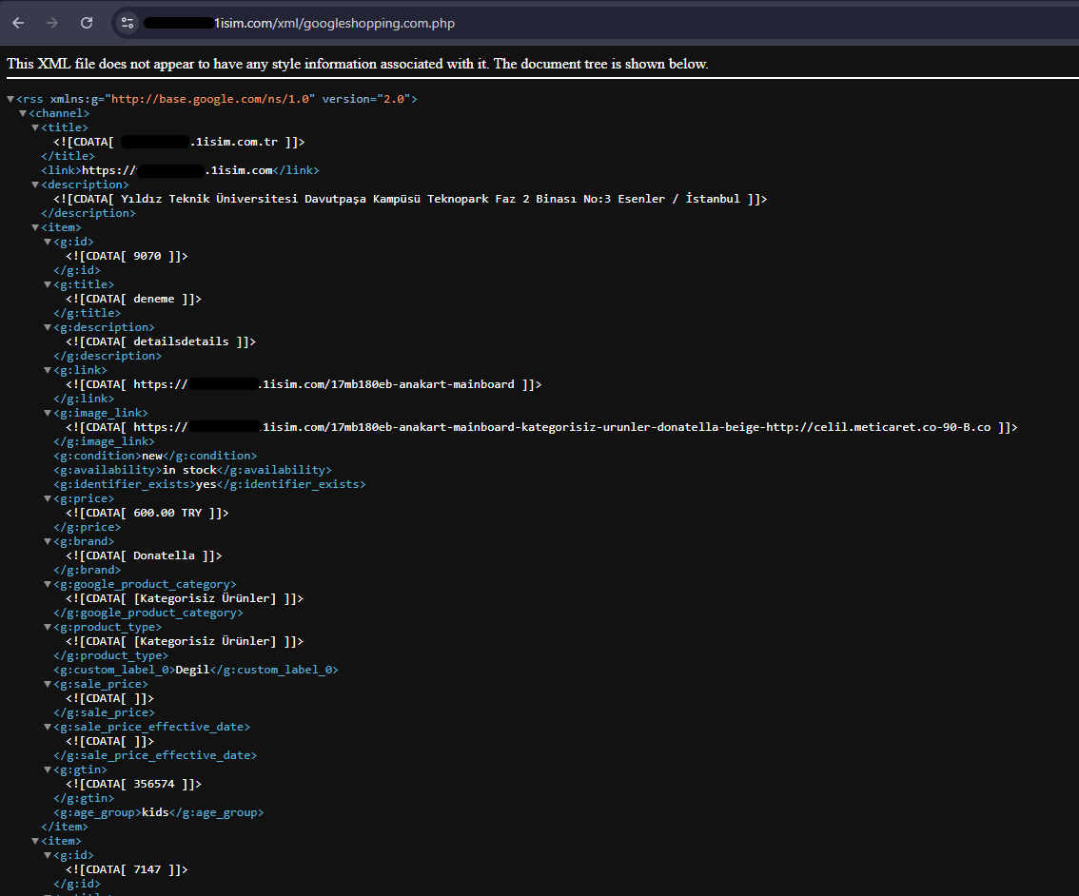Collapse the g:gtin node
The width and height of the screenshot is (1079, 896).
click(x=48, y=769)
